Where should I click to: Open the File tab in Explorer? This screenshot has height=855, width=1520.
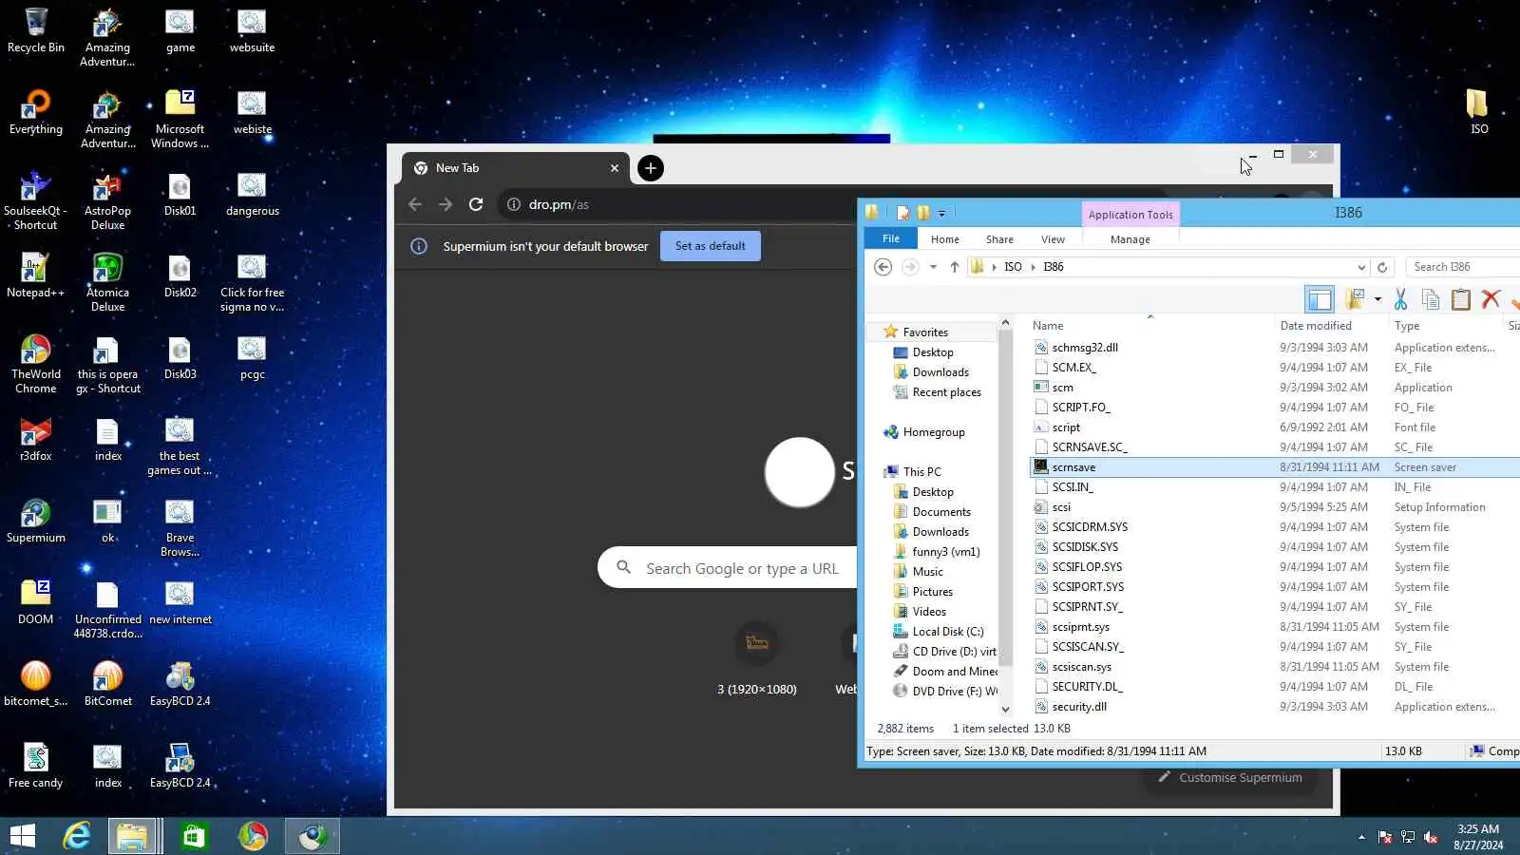tap(891, 238)
